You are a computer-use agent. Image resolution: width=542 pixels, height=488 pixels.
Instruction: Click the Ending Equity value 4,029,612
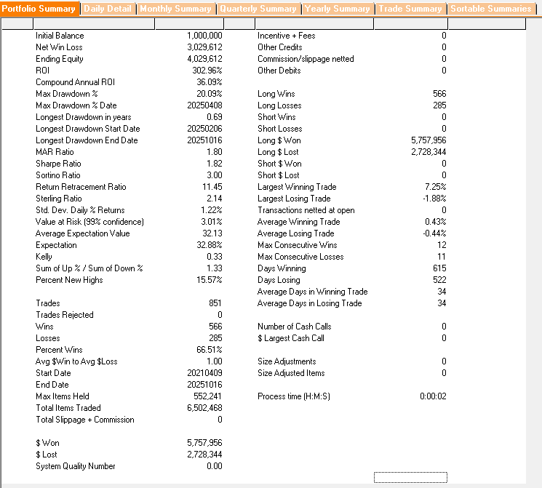click(204, 59)
